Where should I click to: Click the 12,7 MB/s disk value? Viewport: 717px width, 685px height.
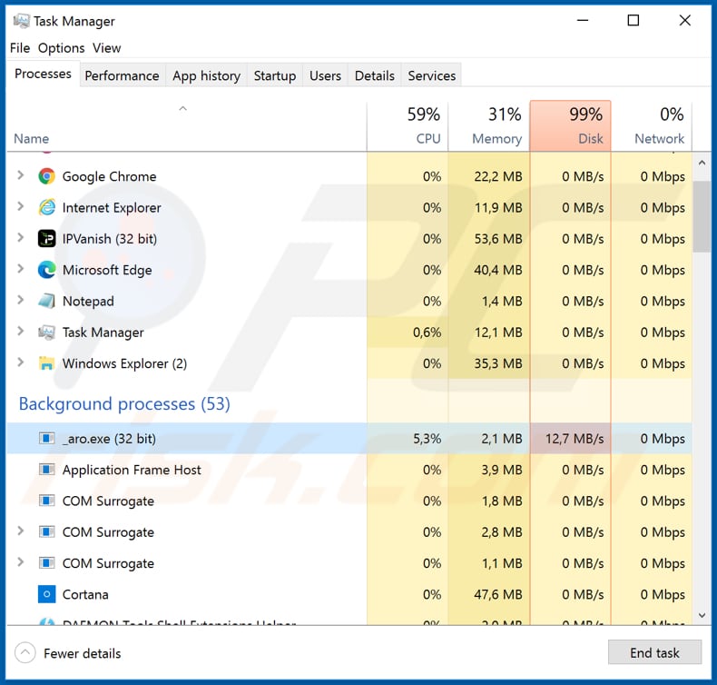point(575,439)
